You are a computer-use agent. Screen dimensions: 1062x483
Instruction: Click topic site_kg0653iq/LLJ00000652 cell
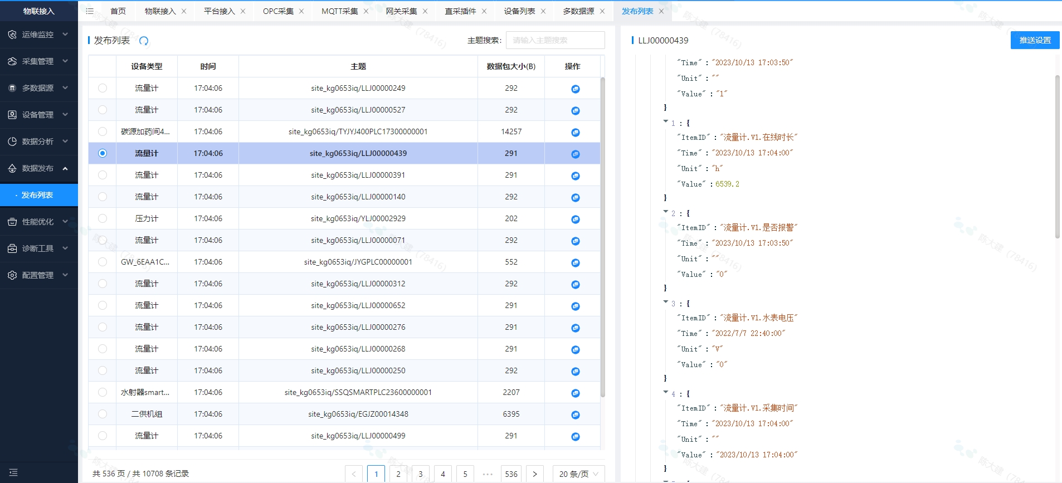tap(358, 305)
